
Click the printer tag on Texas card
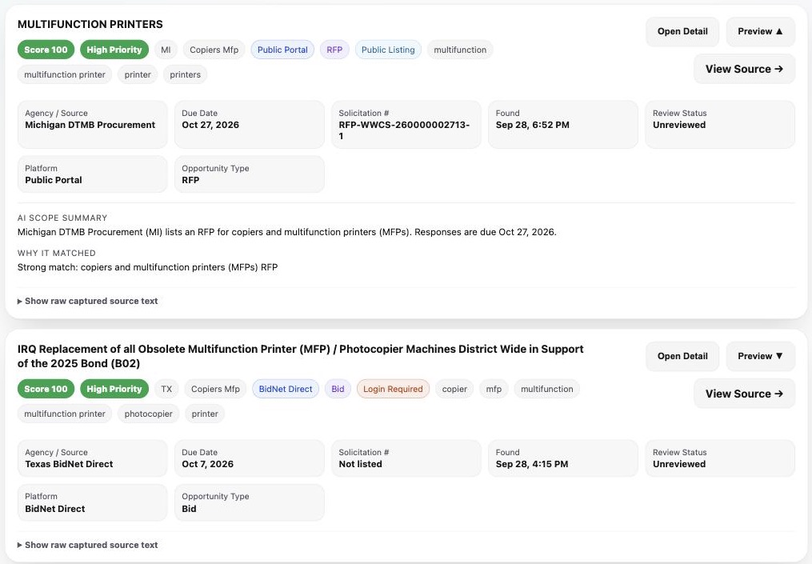(x=205, y=414)
